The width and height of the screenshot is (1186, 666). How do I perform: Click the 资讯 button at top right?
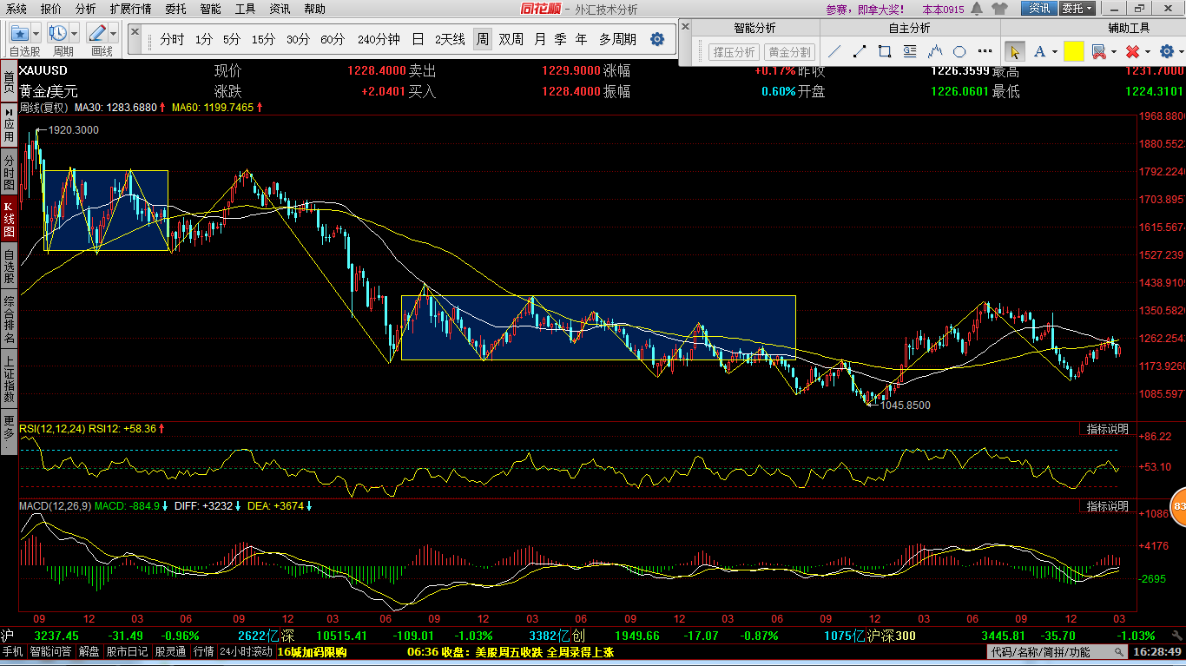(x=1038, y=9)
